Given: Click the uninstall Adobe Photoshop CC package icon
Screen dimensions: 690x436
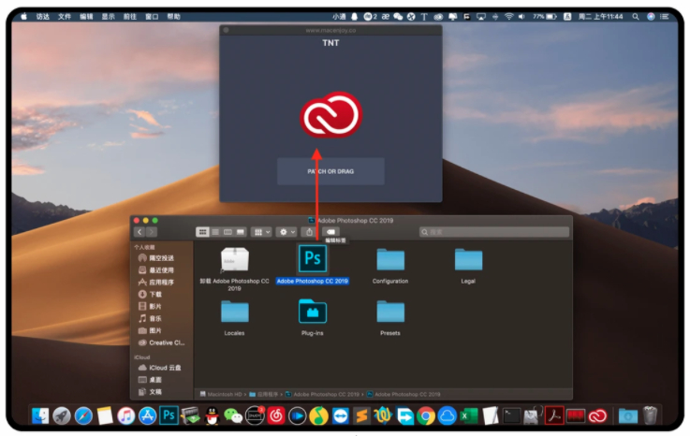Looking at the screenshot, I should tap(234, 259).
